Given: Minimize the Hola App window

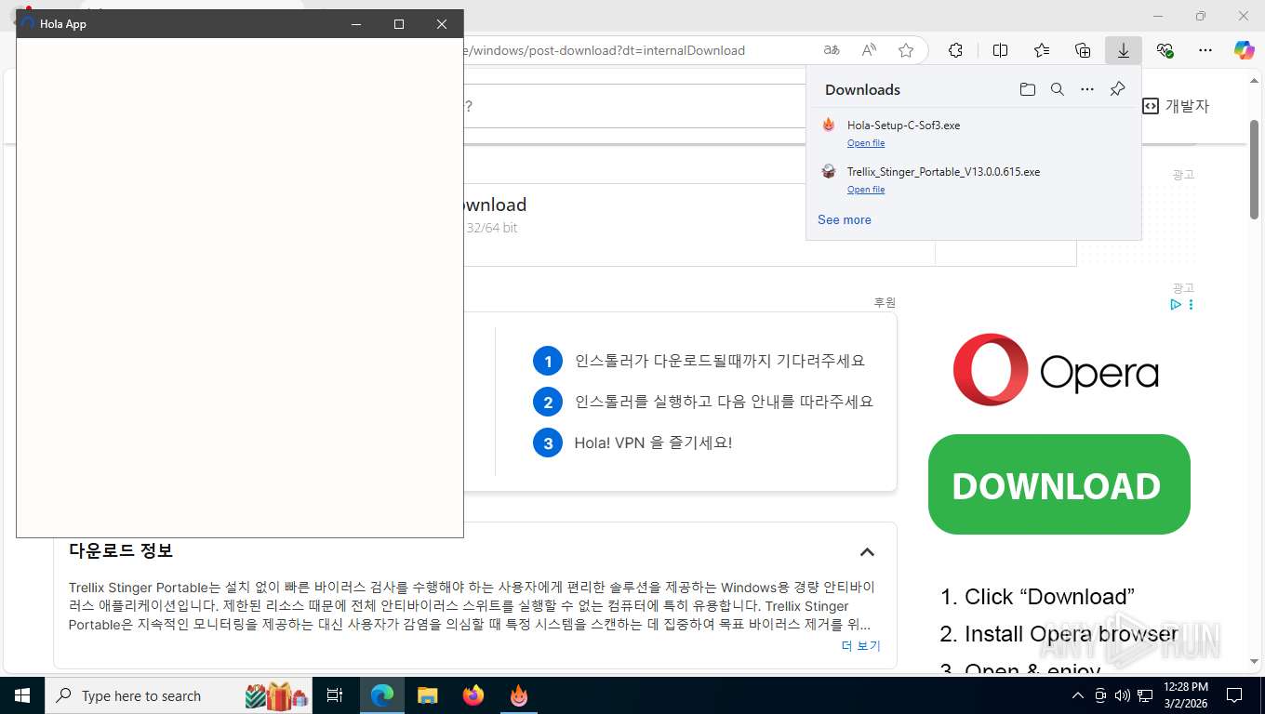Looking at the screenshot, I should tap(356, 24).
